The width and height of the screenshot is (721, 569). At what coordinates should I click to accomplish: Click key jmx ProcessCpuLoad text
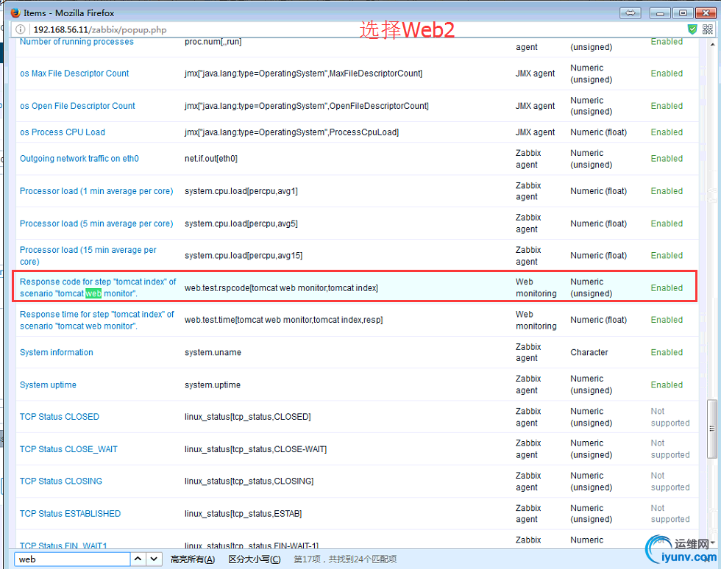292,132
